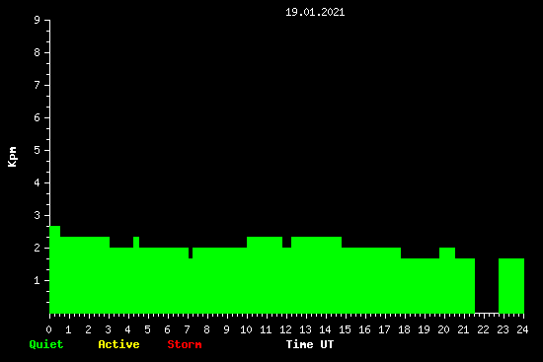Click the x-axis label 0
This screenshot has height=362, width=543.
click(48, 329)
